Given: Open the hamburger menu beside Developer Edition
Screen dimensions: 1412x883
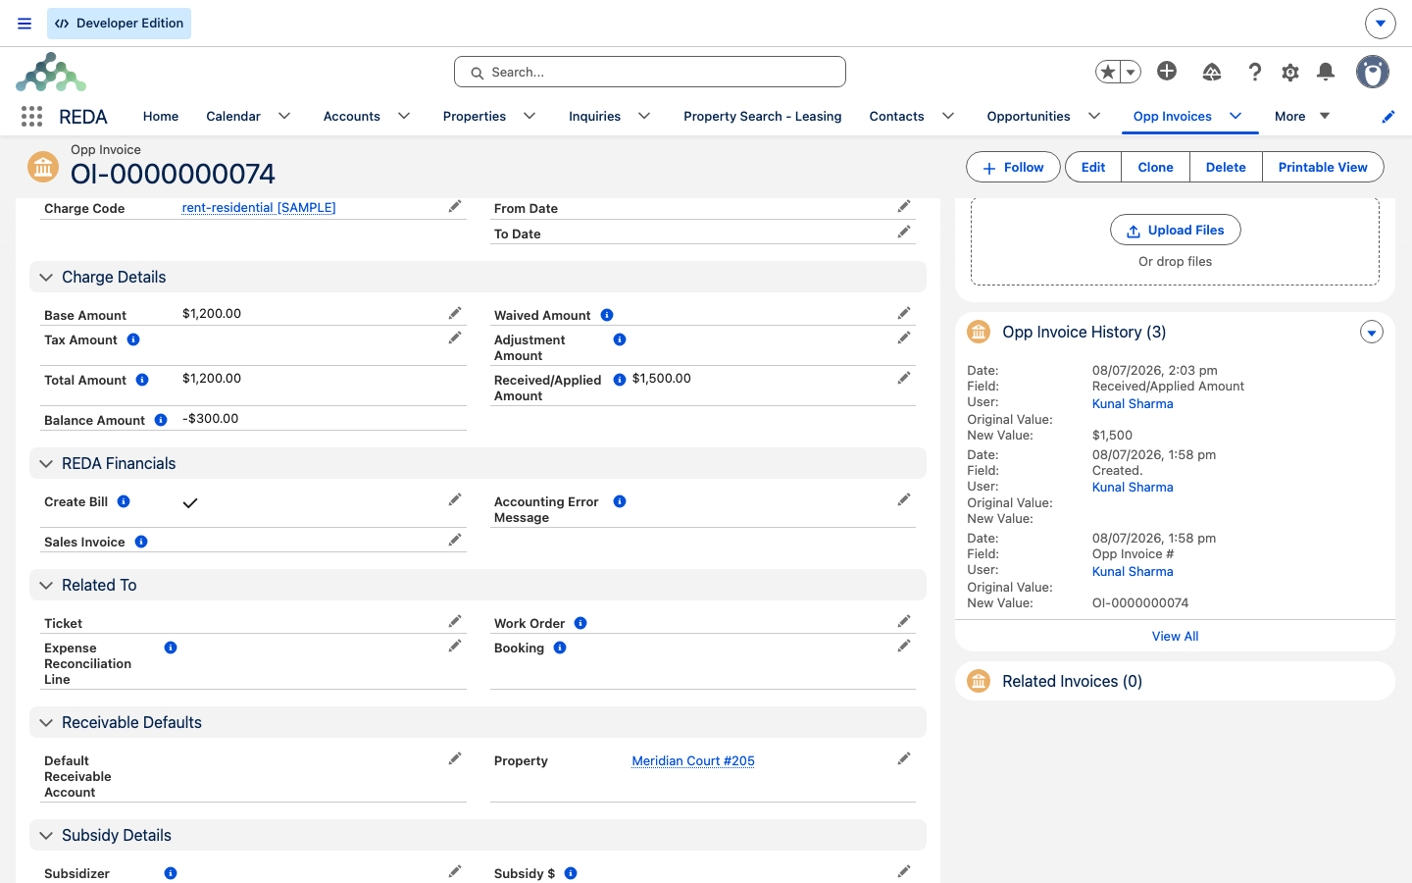Looking at the screenshot, I should 25,24.
